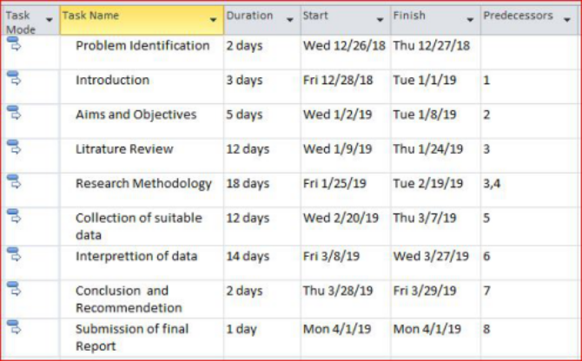This screenshot has width=582, height=361.
Task: Click task mode icon for Research Methodology
Action: click(14, 181)
